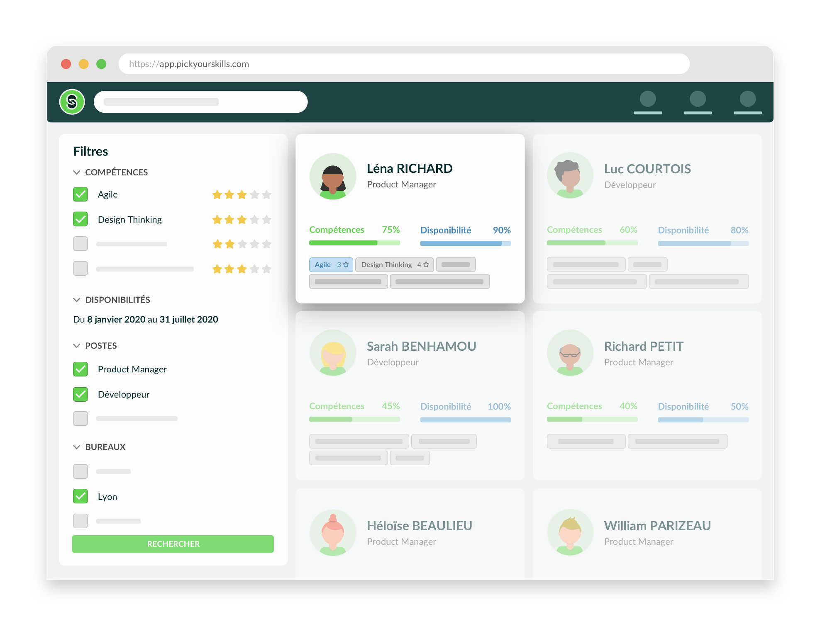Click Sarah BENHAMOU's Disponibilité 100% bar
820x626 pixels.
click(466, 420)
